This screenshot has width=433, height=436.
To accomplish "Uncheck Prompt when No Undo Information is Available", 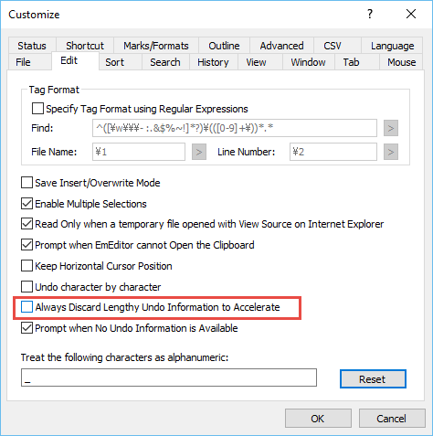I will click(x=26, y=328).
